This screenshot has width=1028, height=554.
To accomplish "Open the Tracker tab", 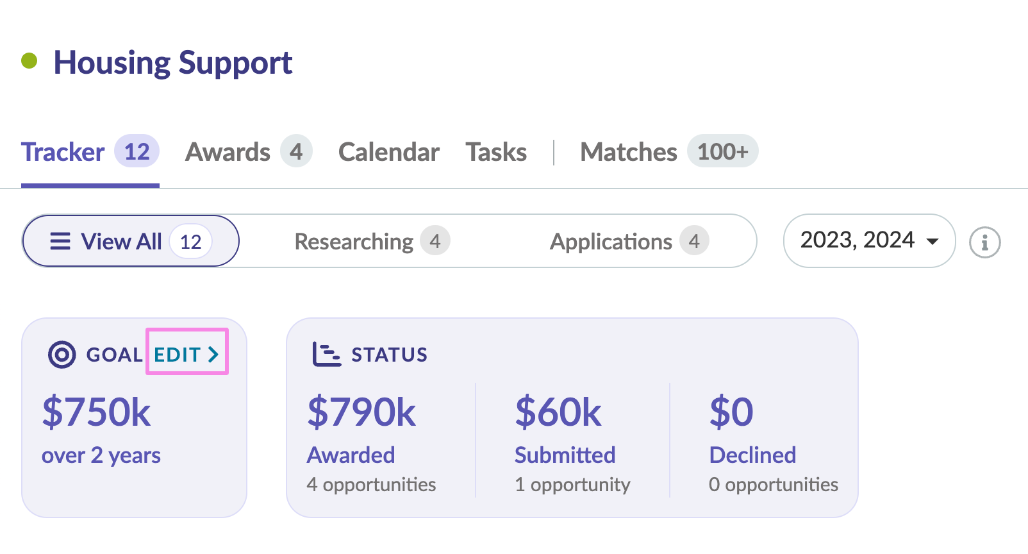I will (63, 153).
